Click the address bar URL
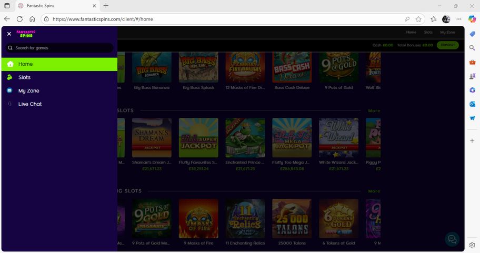480x253 pixels. tap(103, 19)
